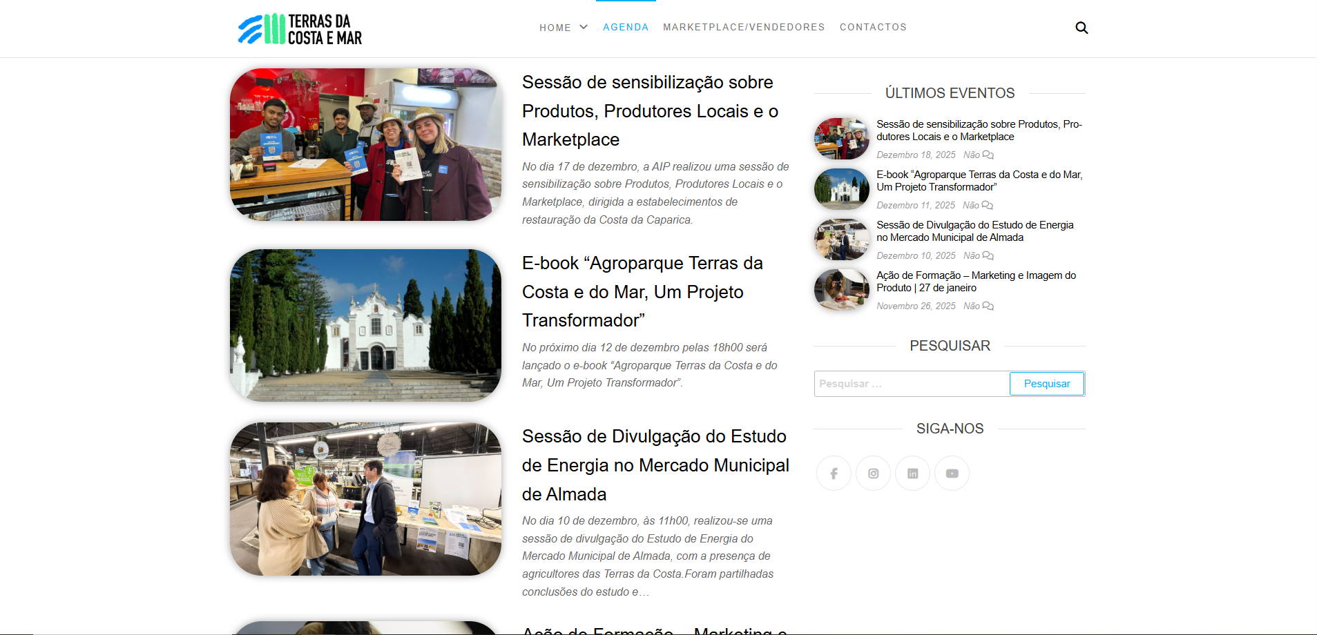Click the chapel photo thumbnail in article list
The height and width of the screenshot is (635, 1317).
pos(365,325)
